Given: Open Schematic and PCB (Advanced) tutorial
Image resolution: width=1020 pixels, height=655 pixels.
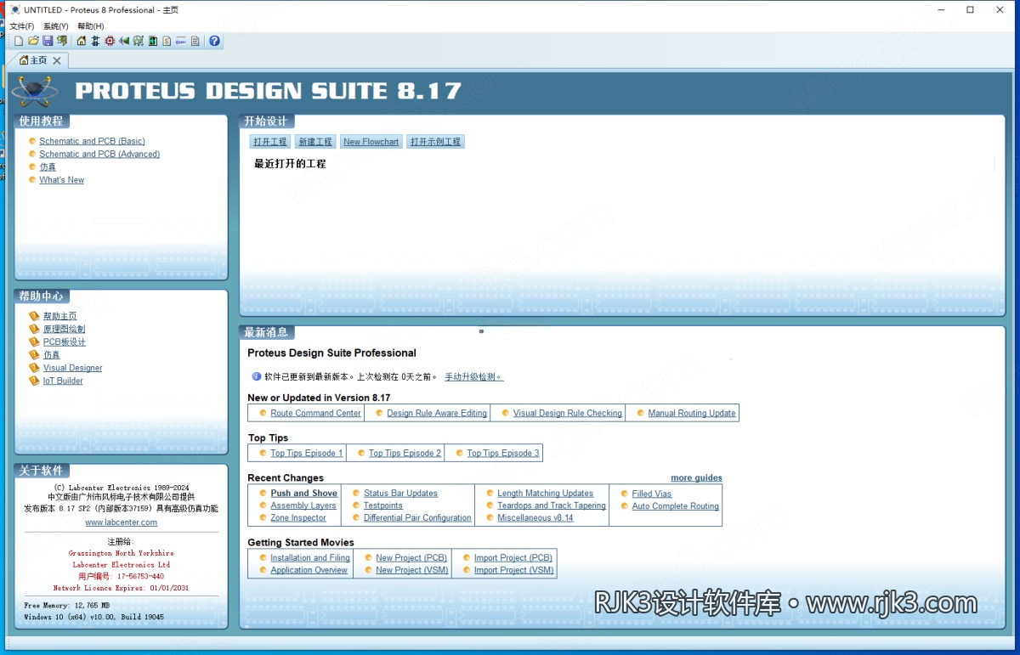Looking at the screenshot, I should coord(99,155).
